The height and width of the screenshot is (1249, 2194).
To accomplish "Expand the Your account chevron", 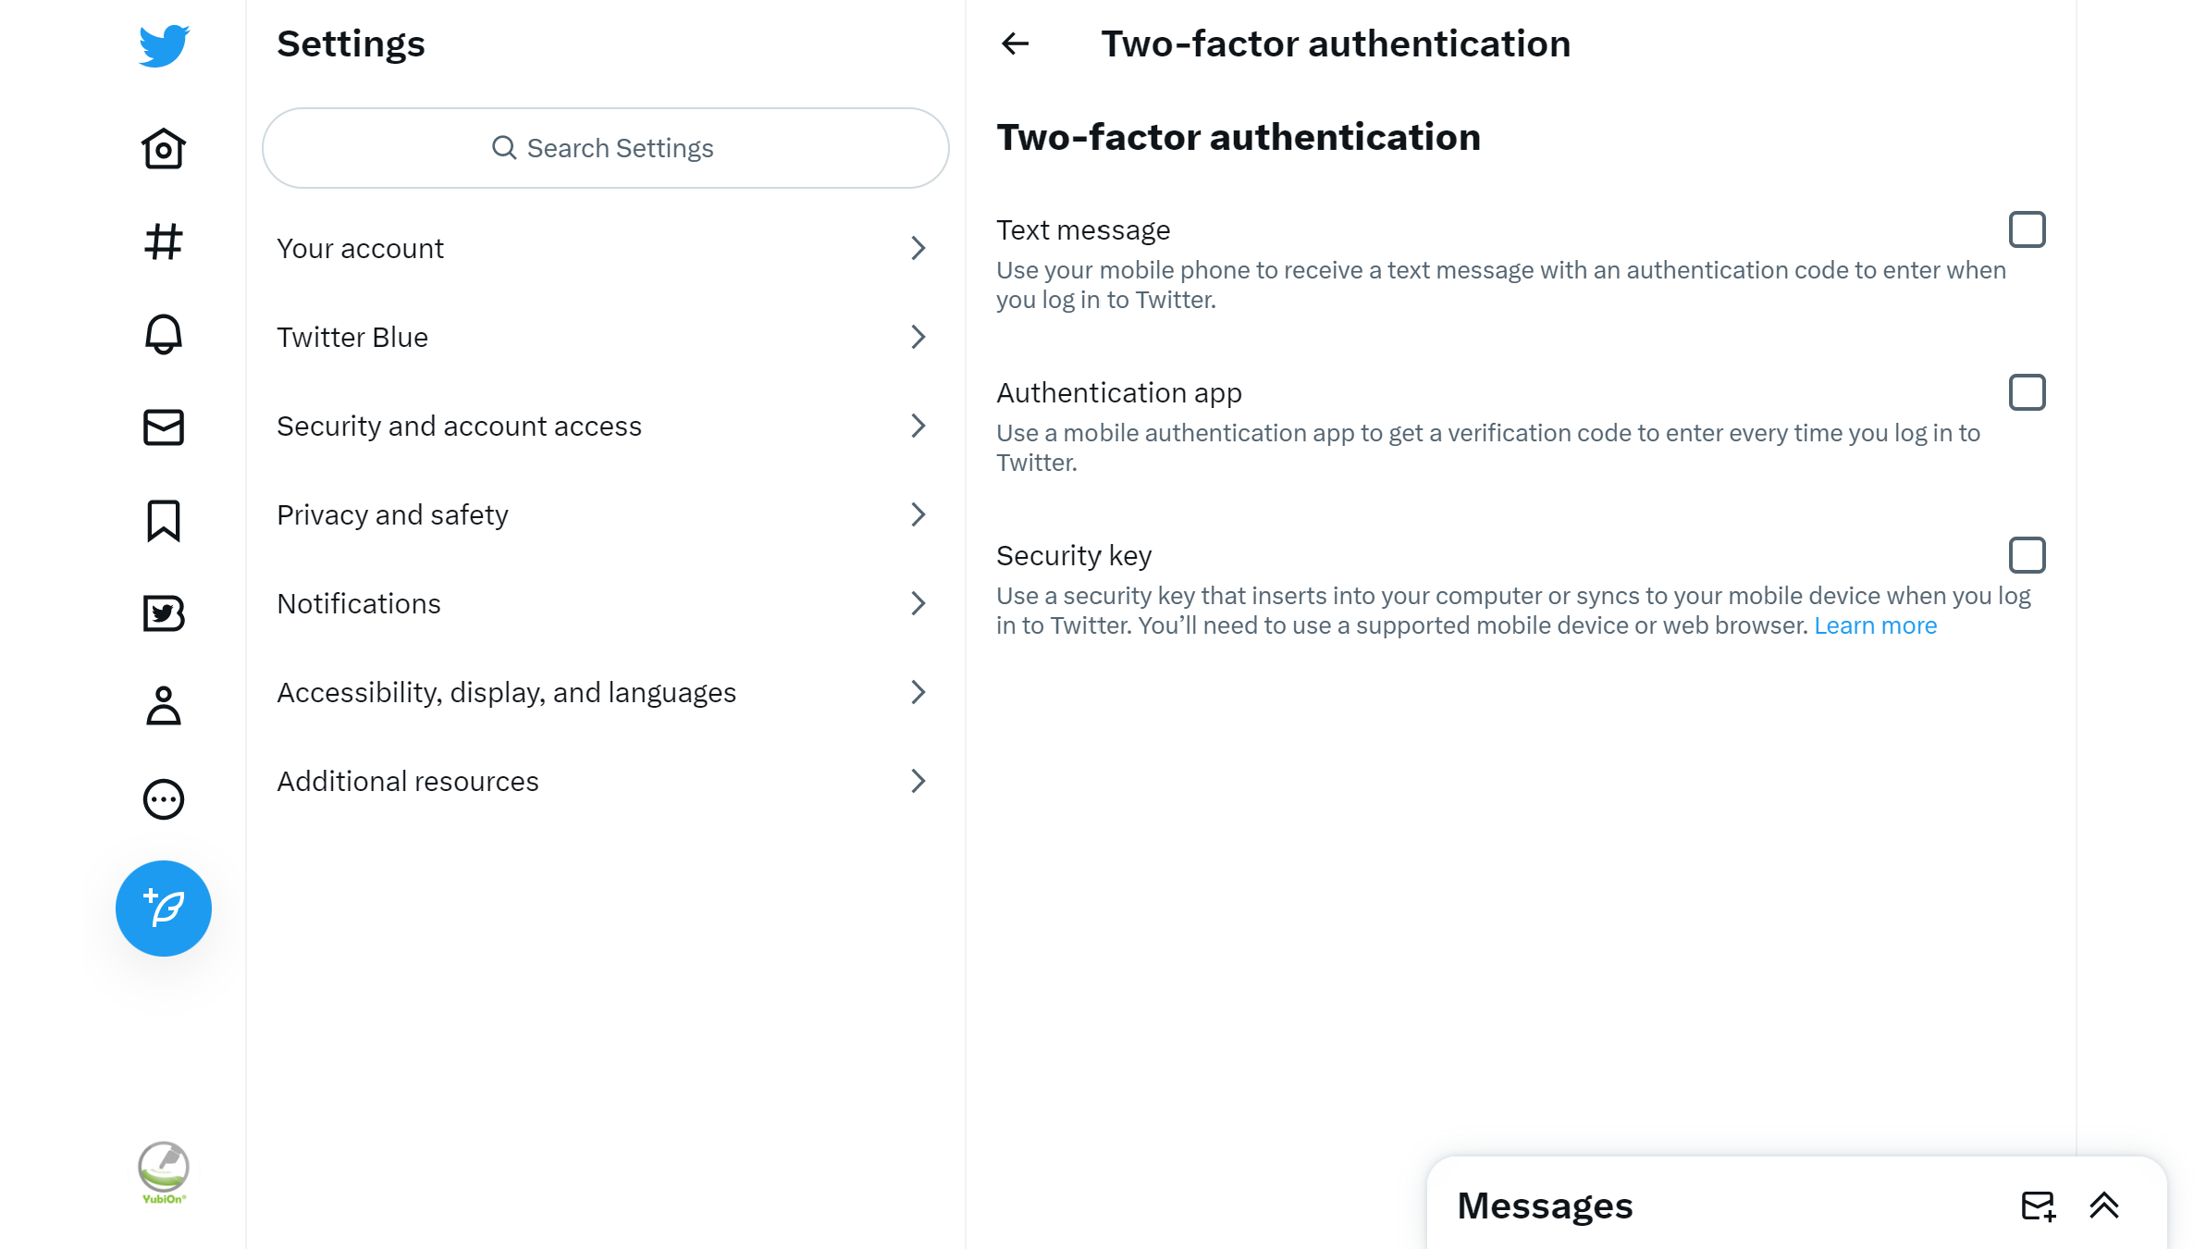I will pyautogui.click(x=918, y=248).
